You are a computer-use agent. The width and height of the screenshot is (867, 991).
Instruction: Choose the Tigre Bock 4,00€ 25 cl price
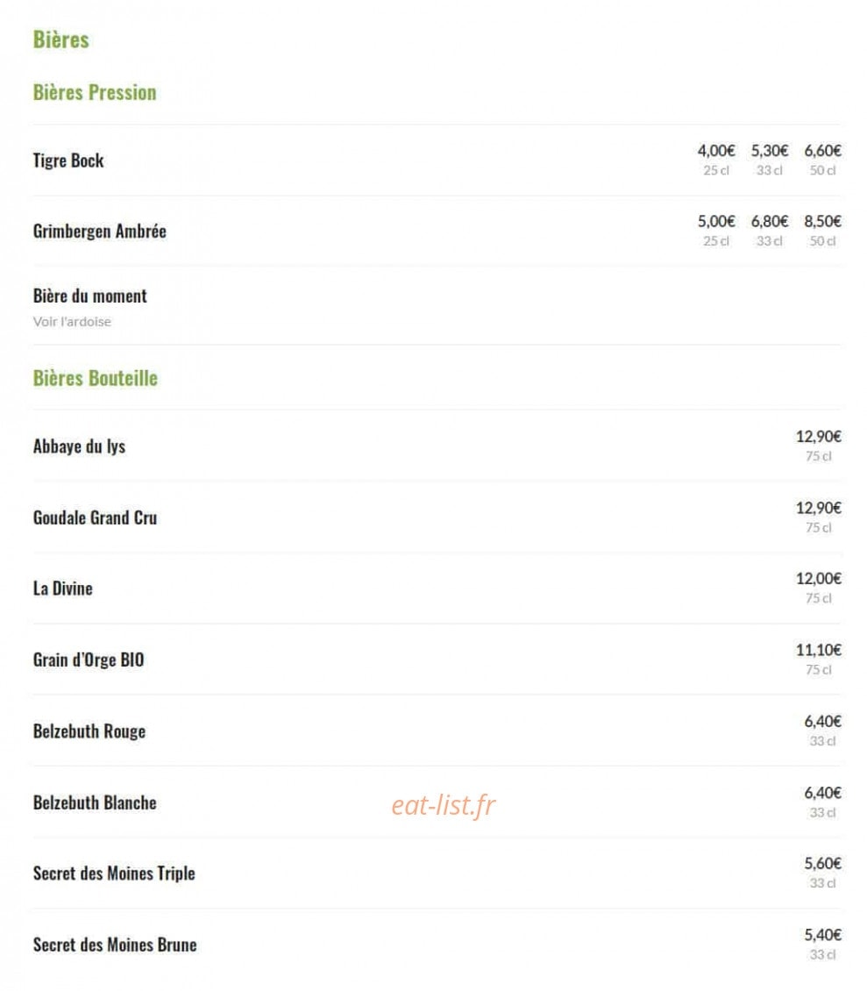(716, 160)
